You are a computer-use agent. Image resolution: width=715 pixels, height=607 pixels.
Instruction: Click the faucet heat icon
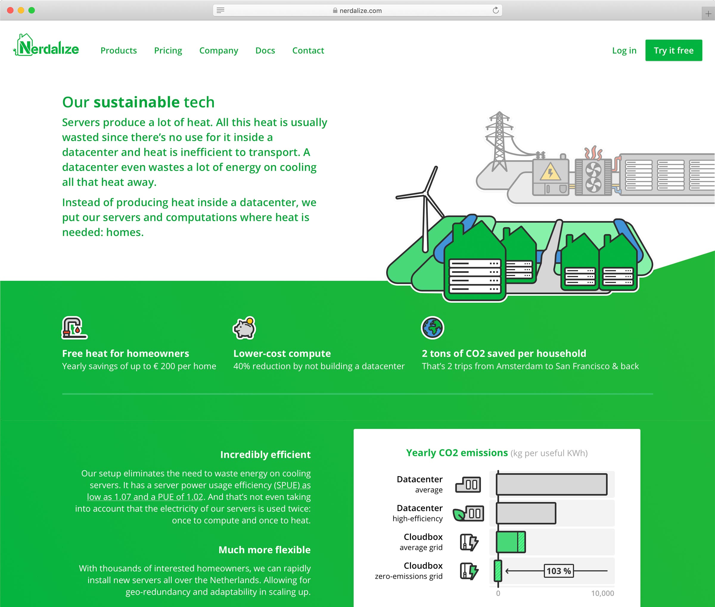[74, 328]
